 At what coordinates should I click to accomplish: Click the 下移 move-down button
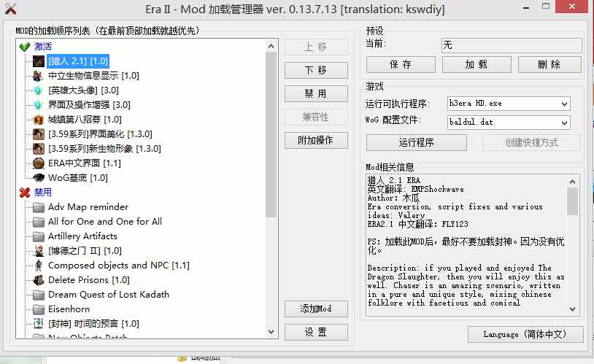pyautogui.click(x=316, y=71)
